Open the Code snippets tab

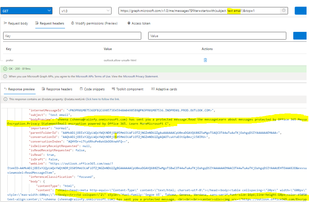(x=92, y=89)
